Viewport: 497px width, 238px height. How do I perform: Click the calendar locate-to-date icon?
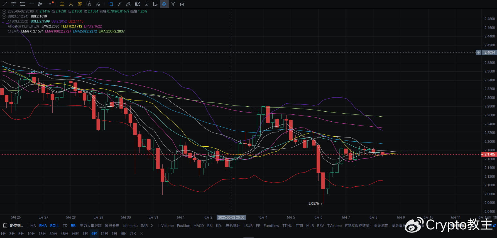point(5,226)
